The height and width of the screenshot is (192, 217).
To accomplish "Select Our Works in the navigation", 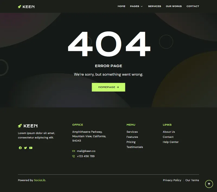I will pos(174,6).
